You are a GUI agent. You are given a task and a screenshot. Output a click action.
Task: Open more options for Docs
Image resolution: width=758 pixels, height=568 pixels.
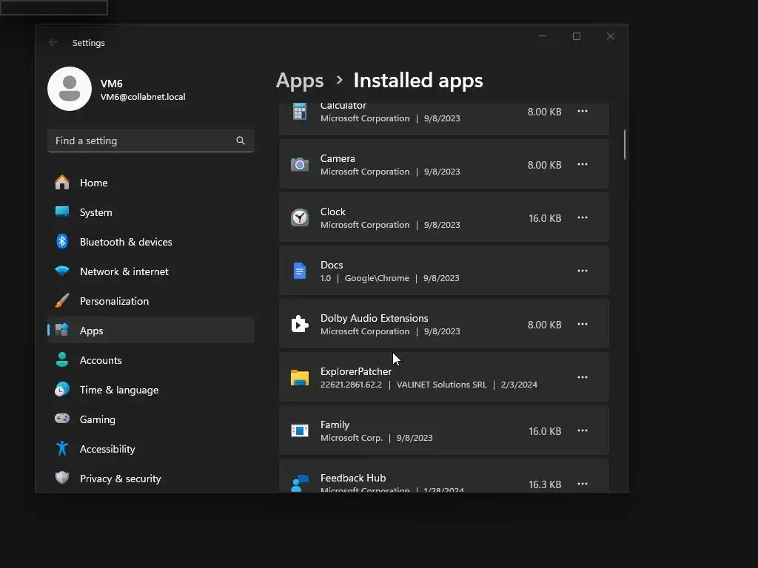pos(583,271)
